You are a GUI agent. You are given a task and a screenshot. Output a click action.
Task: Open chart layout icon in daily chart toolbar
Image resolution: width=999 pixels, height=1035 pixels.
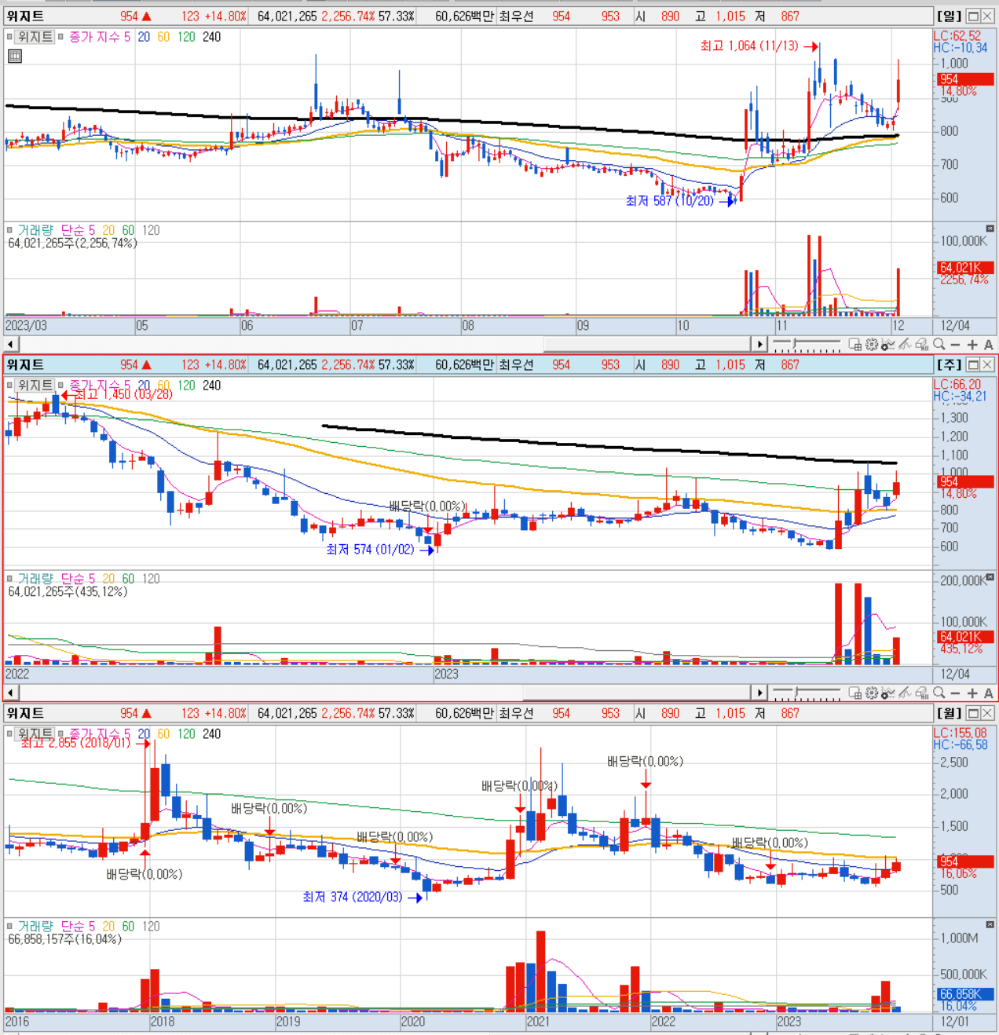pyautogui.click(x=854, y=345)
